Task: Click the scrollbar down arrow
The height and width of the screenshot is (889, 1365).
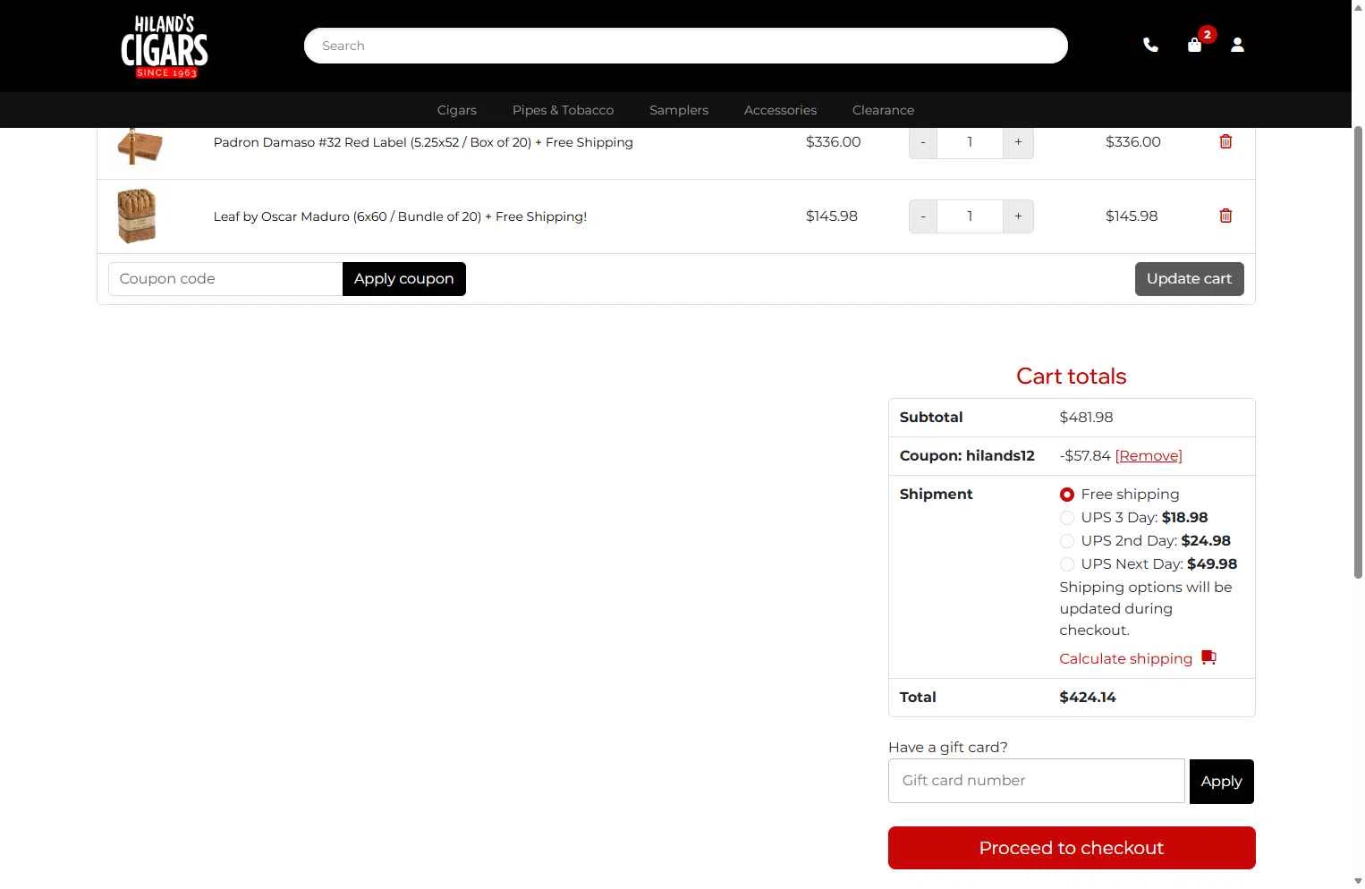Action: coord(1358,881)
